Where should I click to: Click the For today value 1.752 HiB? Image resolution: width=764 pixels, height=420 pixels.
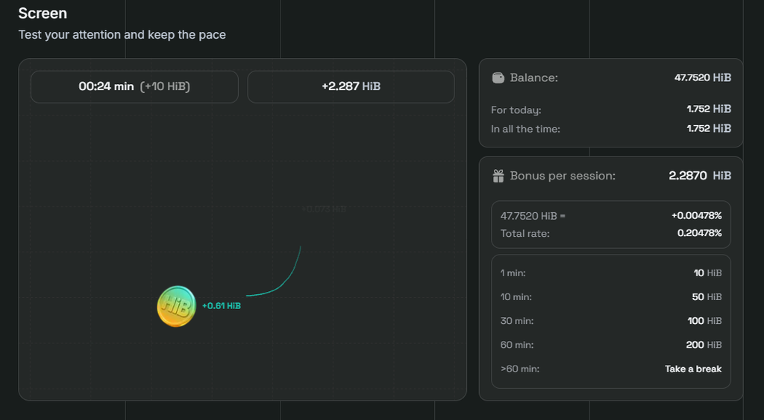click(x=709, y=109)
